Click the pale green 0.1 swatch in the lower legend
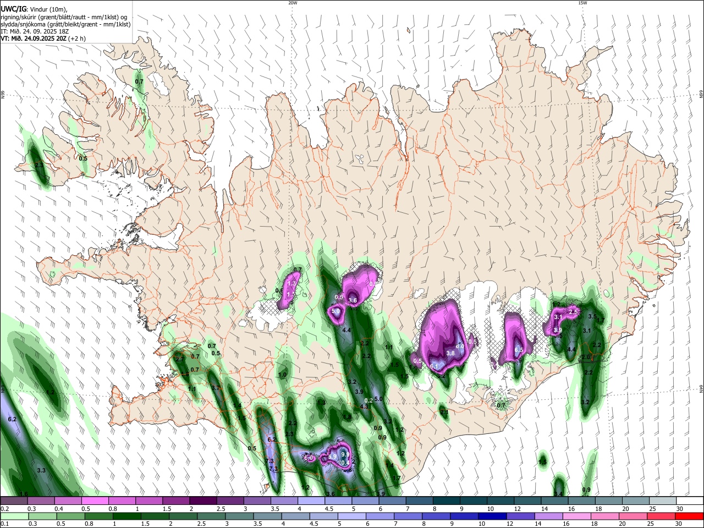The width and height of the screenshot is (704, 528). coord(14,516)
